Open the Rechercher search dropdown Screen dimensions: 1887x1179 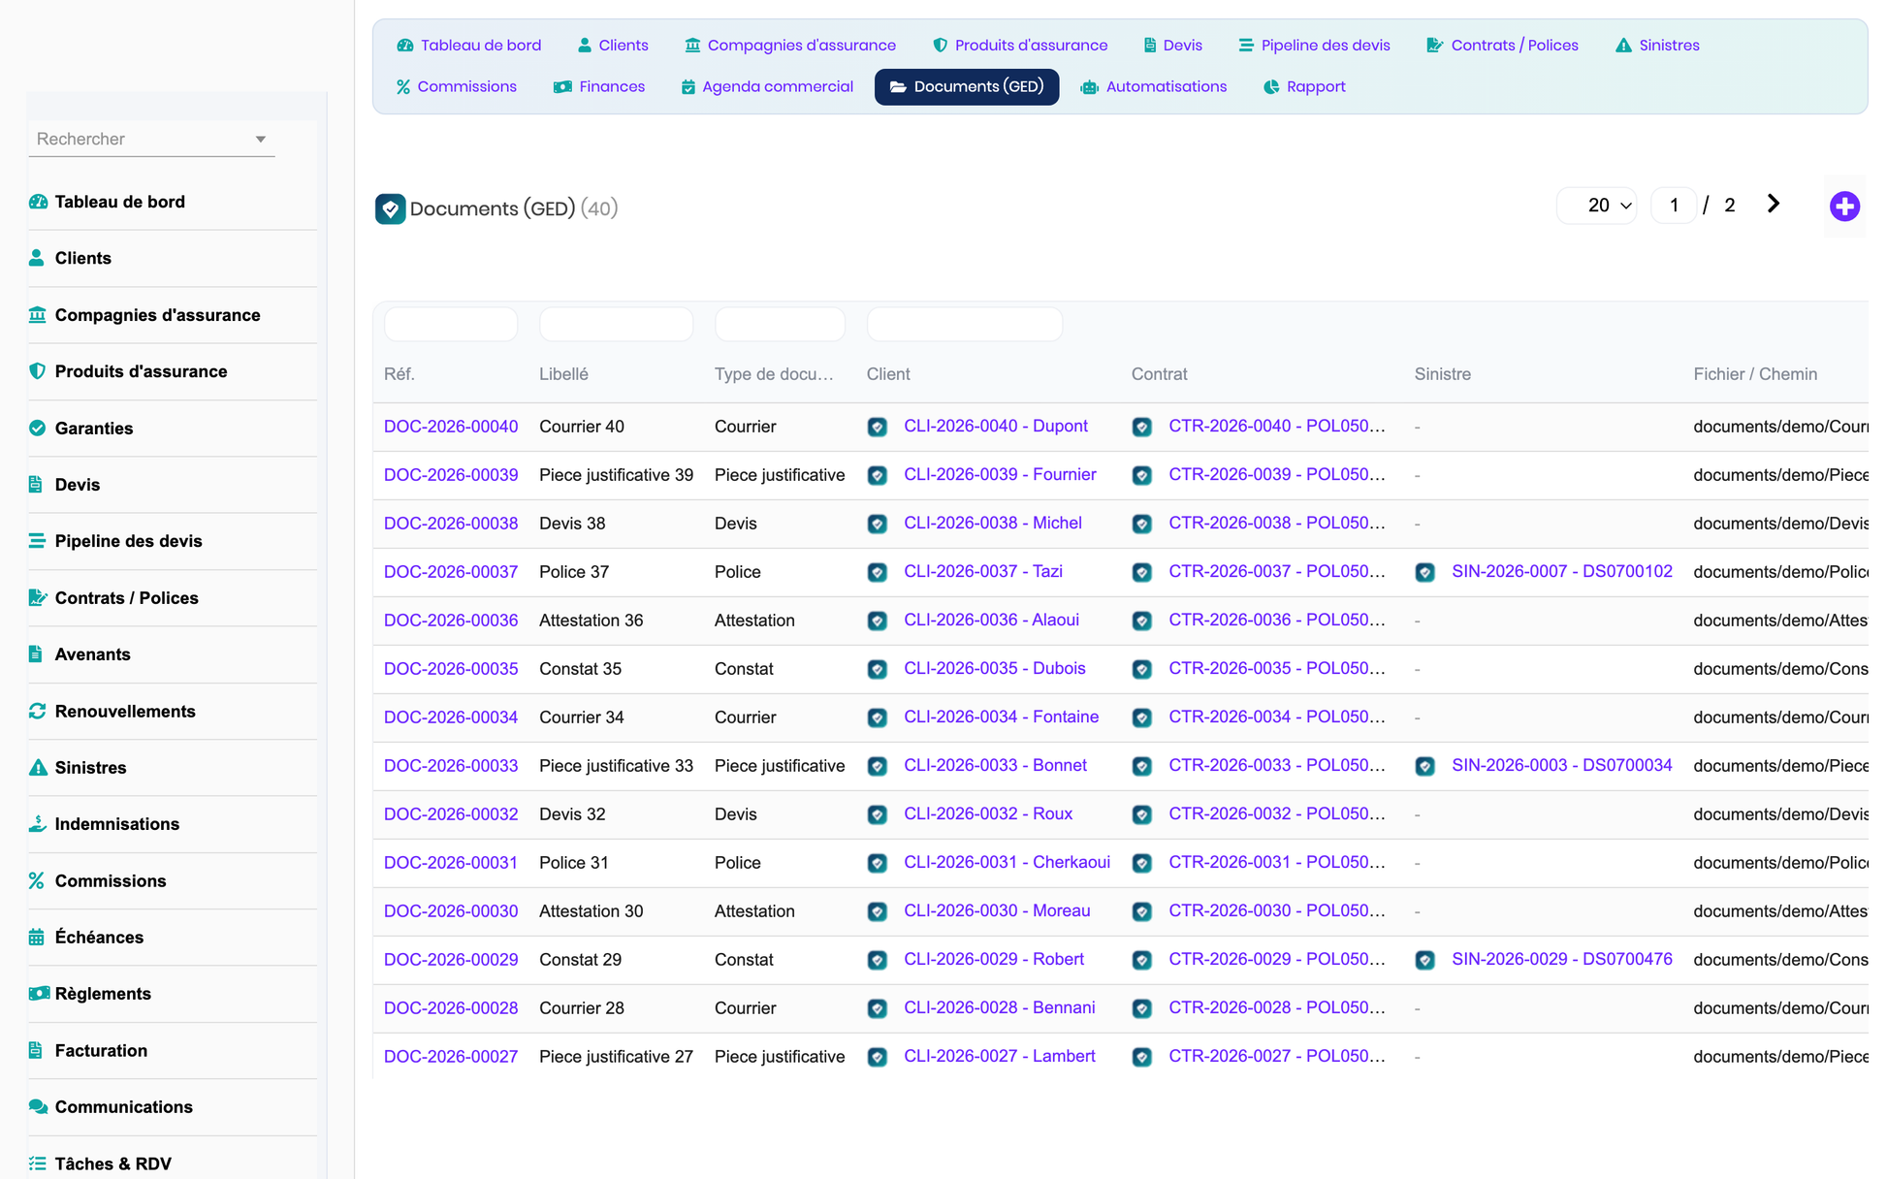151,139
